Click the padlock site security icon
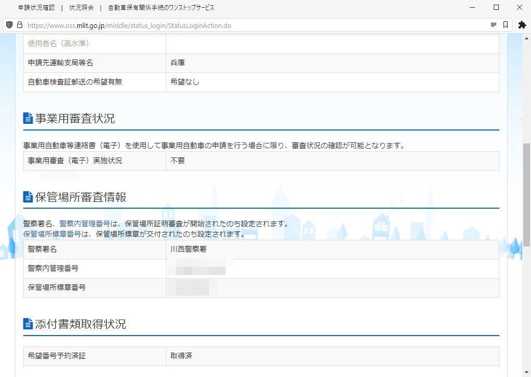The height and width of the screenshot is (377, 531). (20, 25)
